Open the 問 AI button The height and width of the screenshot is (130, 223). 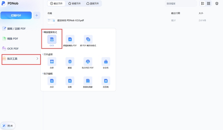(x=8, y=126)
